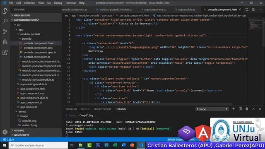Click the Windows Start button

pos(4,145)
